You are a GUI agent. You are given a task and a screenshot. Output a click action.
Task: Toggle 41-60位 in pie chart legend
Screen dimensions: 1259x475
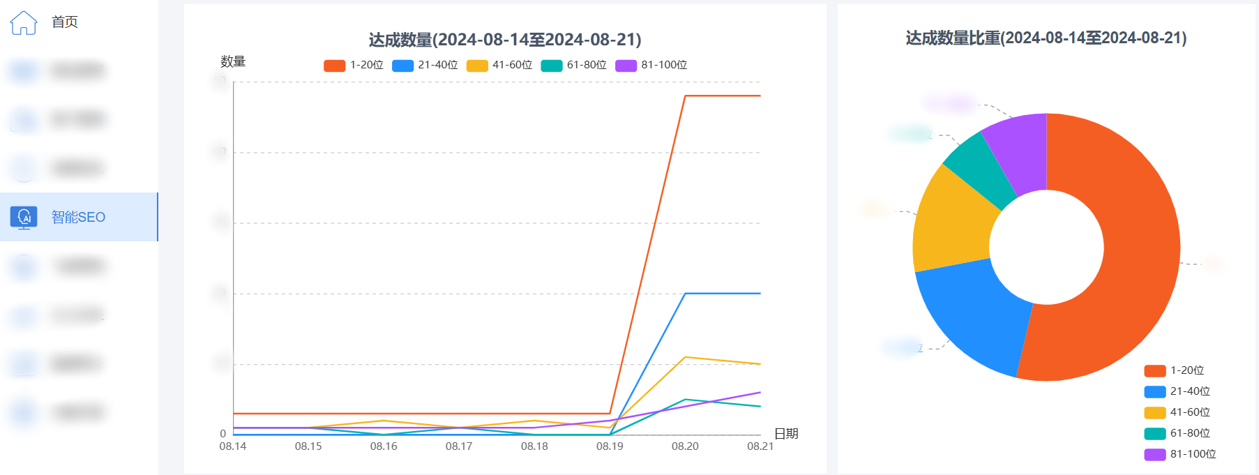click(x=1177, y=412)
